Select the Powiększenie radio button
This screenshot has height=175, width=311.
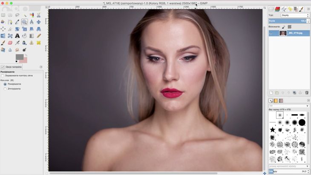[x=5, y=84]
